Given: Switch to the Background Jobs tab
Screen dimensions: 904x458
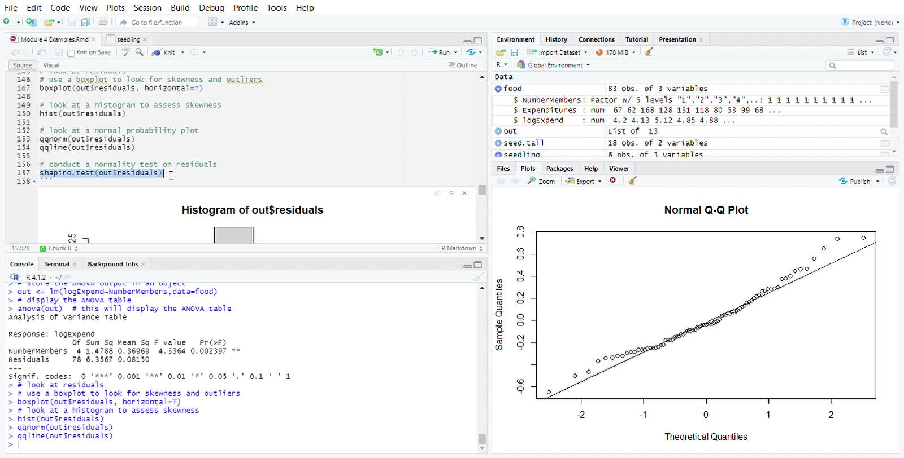Looking at the screenshot, I should click(x=112, y=264).
